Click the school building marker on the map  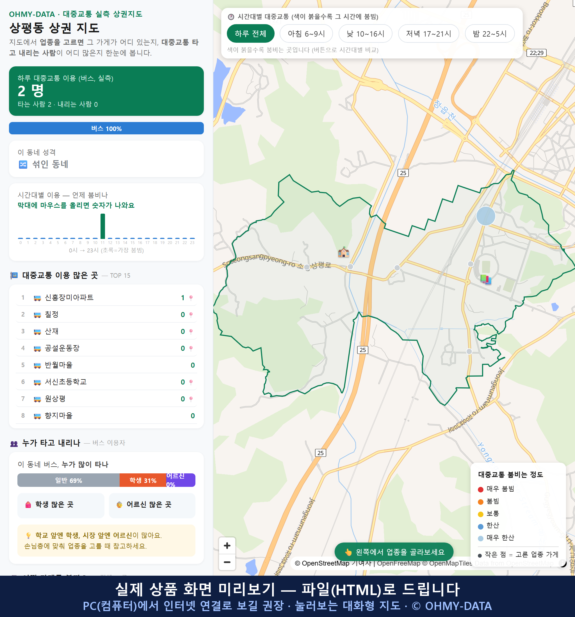pos(343,252)
